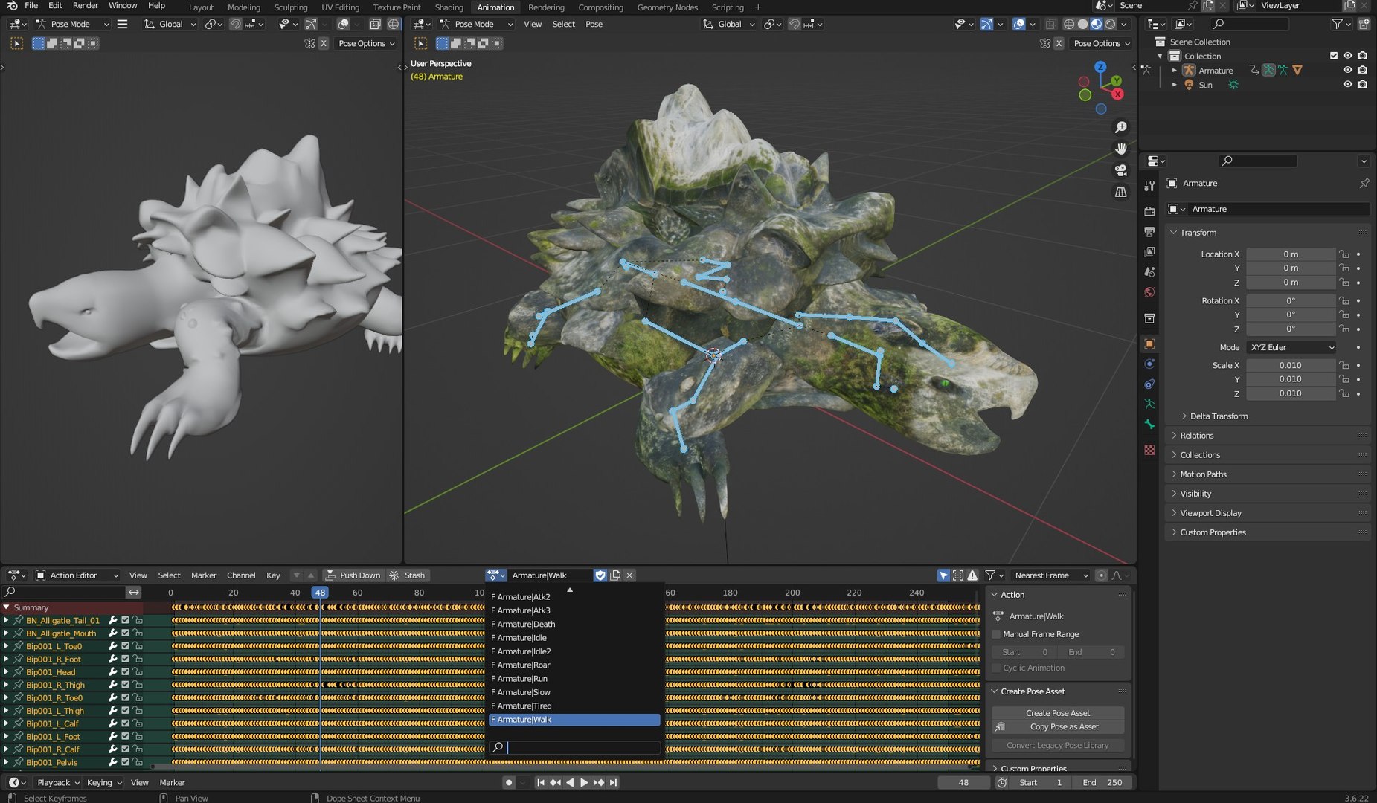Click the viewport pan hand icon
The width and height of the screenshot is (1377, 803).
click(x=1120, y=149)
